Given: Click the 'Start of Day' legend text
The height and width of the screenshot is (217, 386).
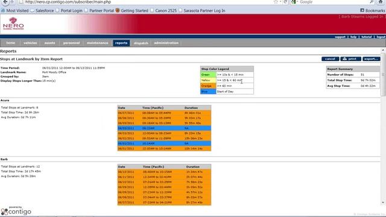Looking at the screenshot, I should [x=225, y=92].
